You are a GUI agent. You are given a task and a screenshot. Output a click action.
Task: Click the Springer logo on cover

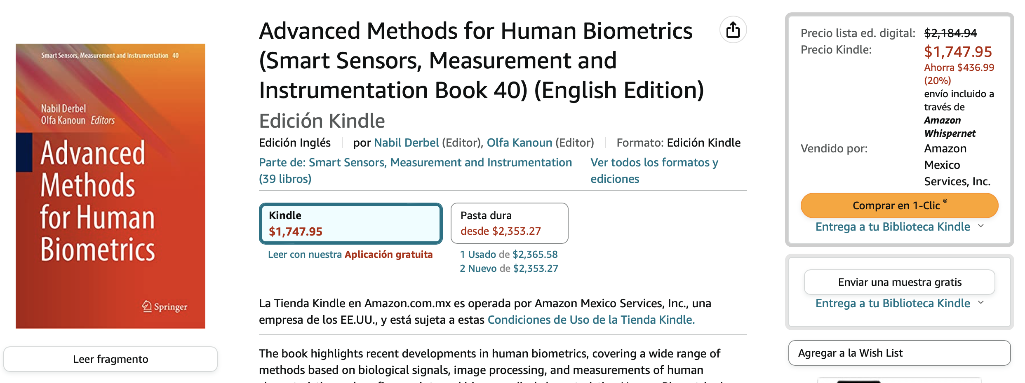[165, 307]
